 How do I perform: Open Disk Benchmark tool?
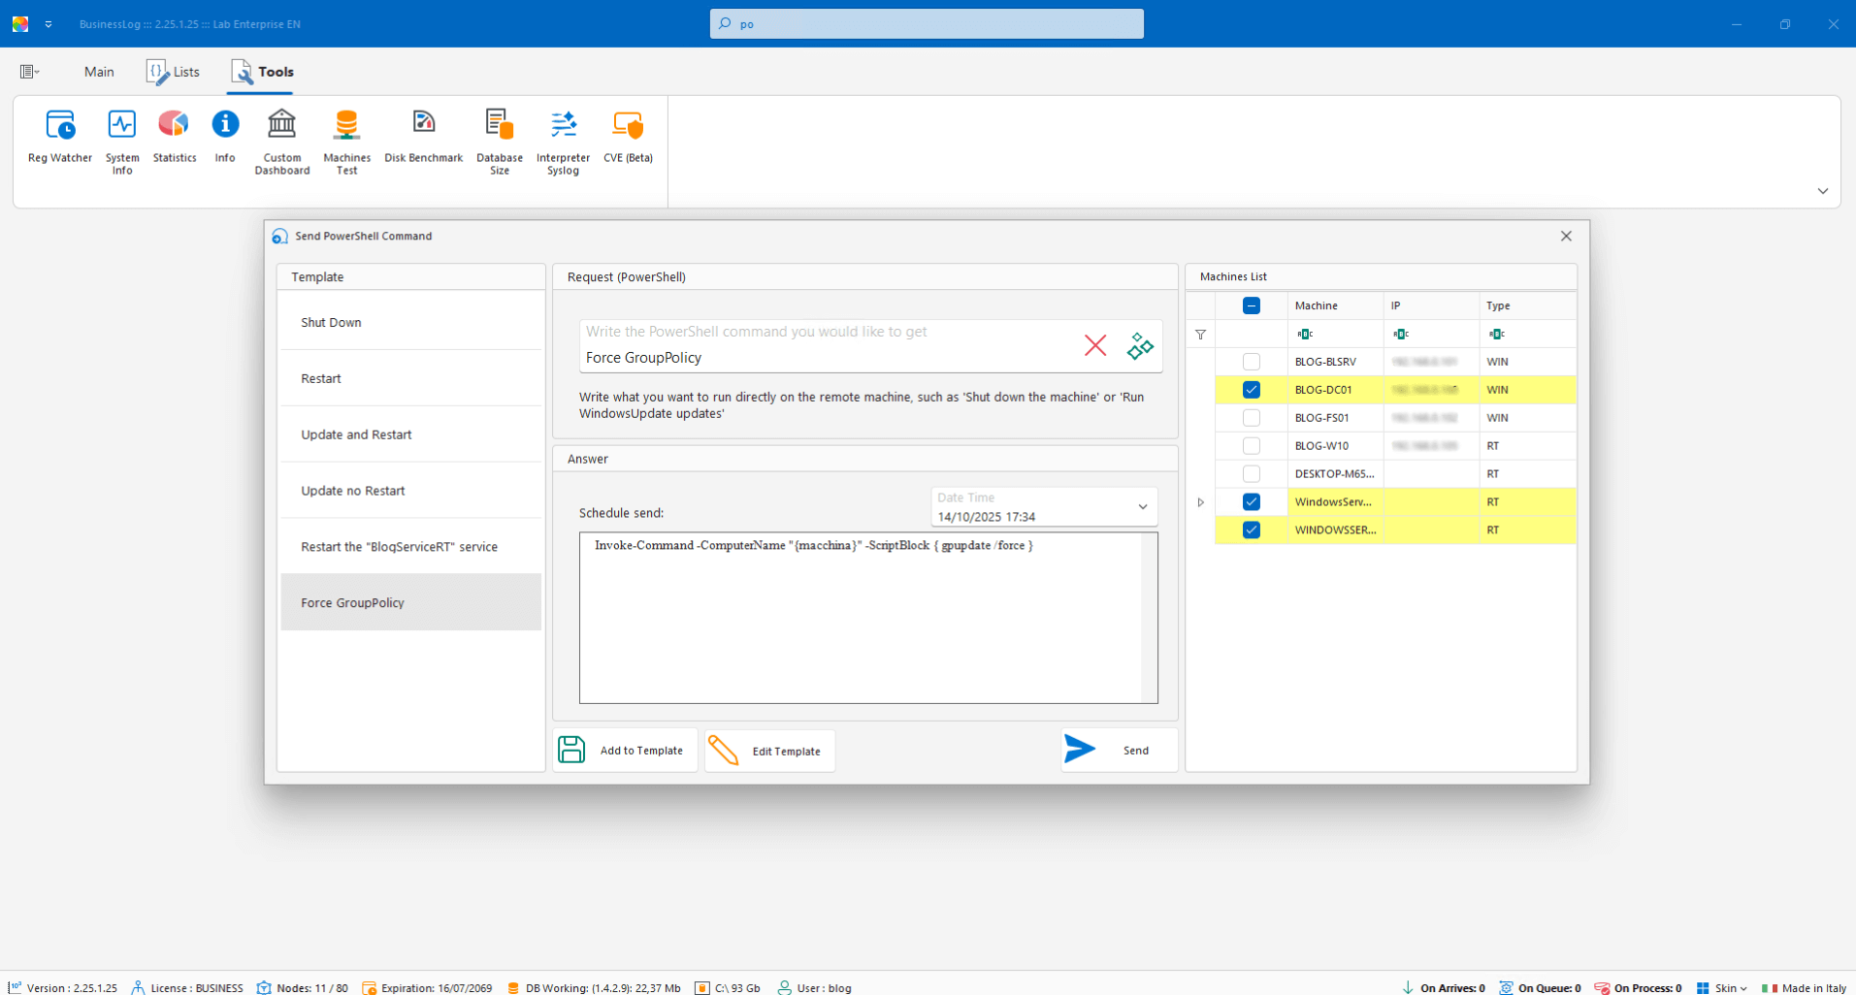pos(423,138)
